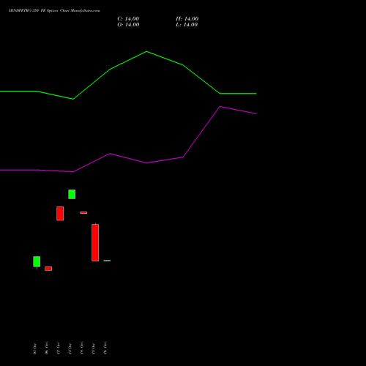Select the medium red candle third from left

[60, 214]
